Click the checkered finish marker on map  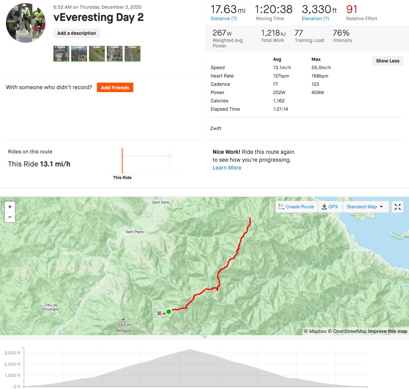[x=160, y=314]
